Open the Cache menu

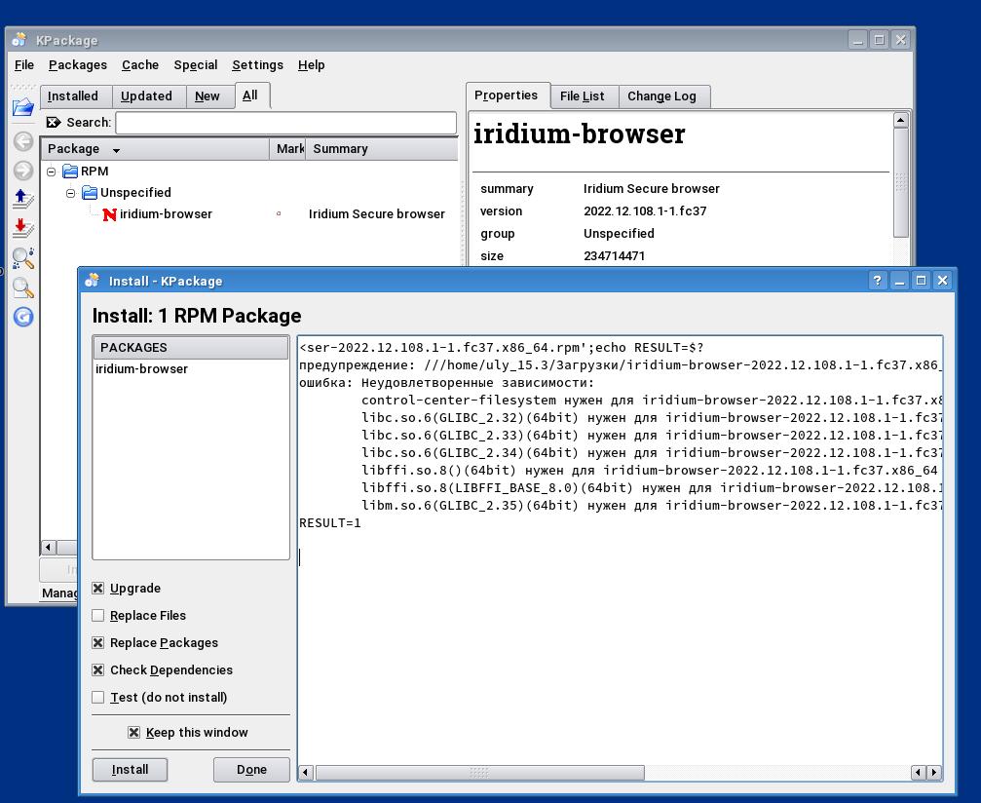click(x=140, y=65)
